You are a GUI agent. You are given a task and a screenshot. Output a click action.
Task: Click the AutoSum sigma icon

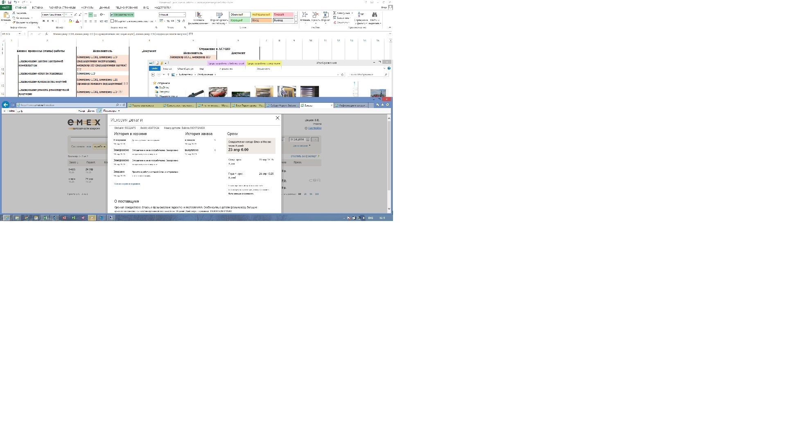pos(334,13)
